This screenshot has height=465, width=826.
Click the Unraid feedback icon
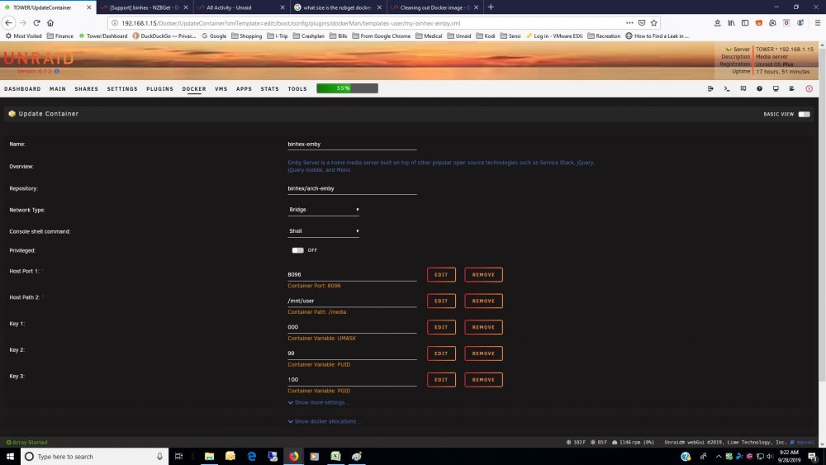coord(743,88)
